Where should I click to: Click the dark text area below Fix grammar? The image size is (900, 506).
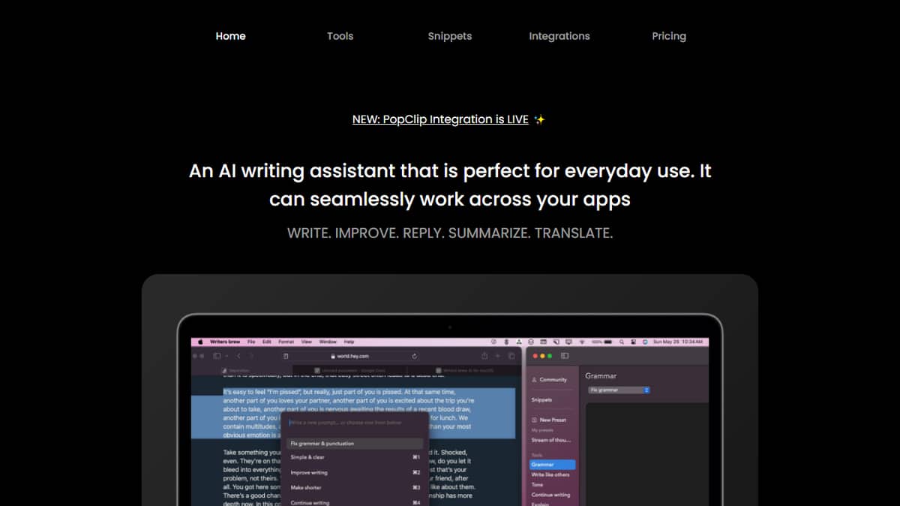coord(647,454)
